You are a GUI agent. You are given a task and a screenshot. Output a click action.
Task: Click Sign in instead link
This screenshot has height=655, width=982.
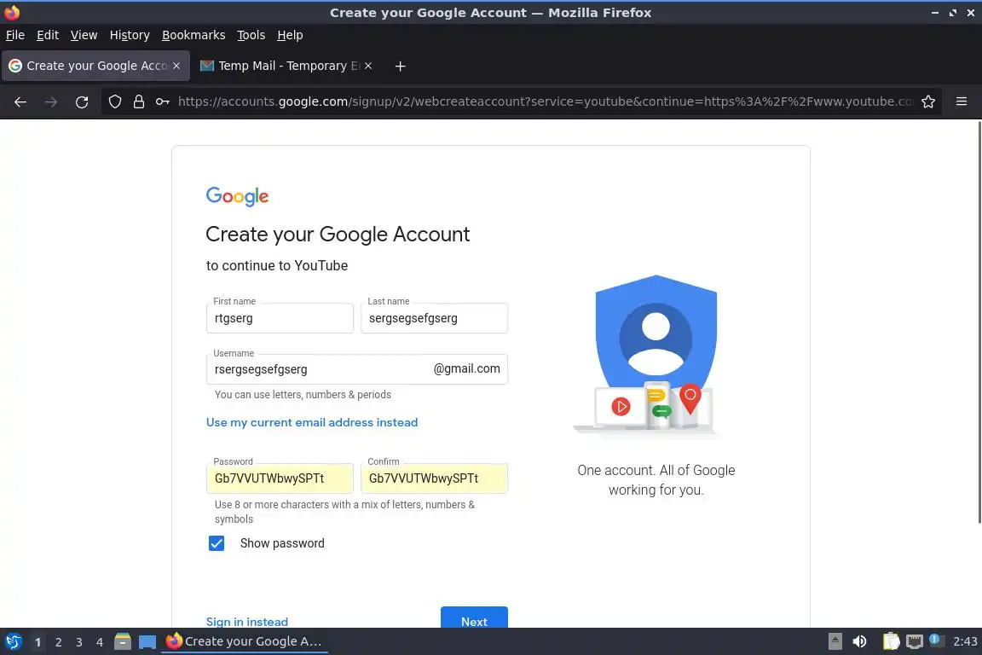pos(246,622)
